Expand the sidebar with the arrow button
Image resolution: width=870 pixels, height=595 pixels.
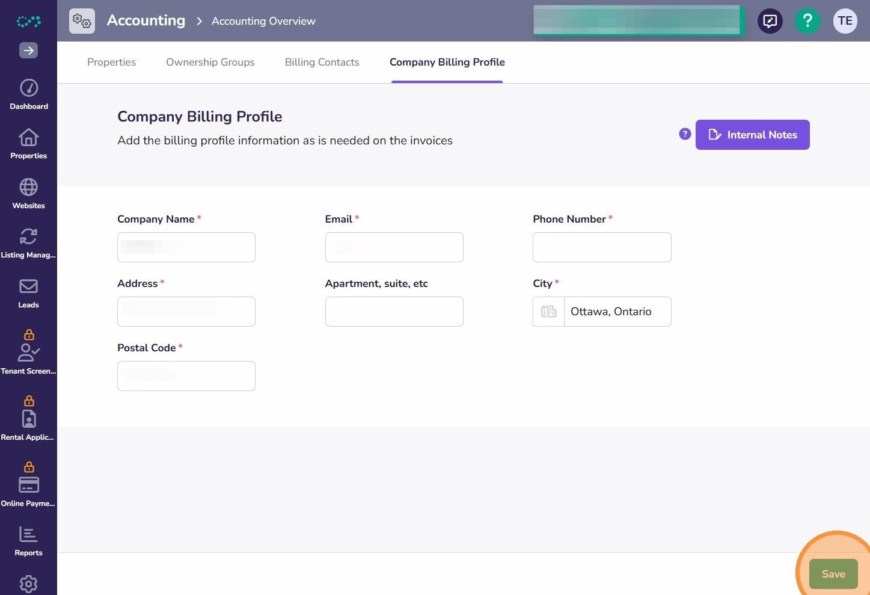[x=28, y=51]
